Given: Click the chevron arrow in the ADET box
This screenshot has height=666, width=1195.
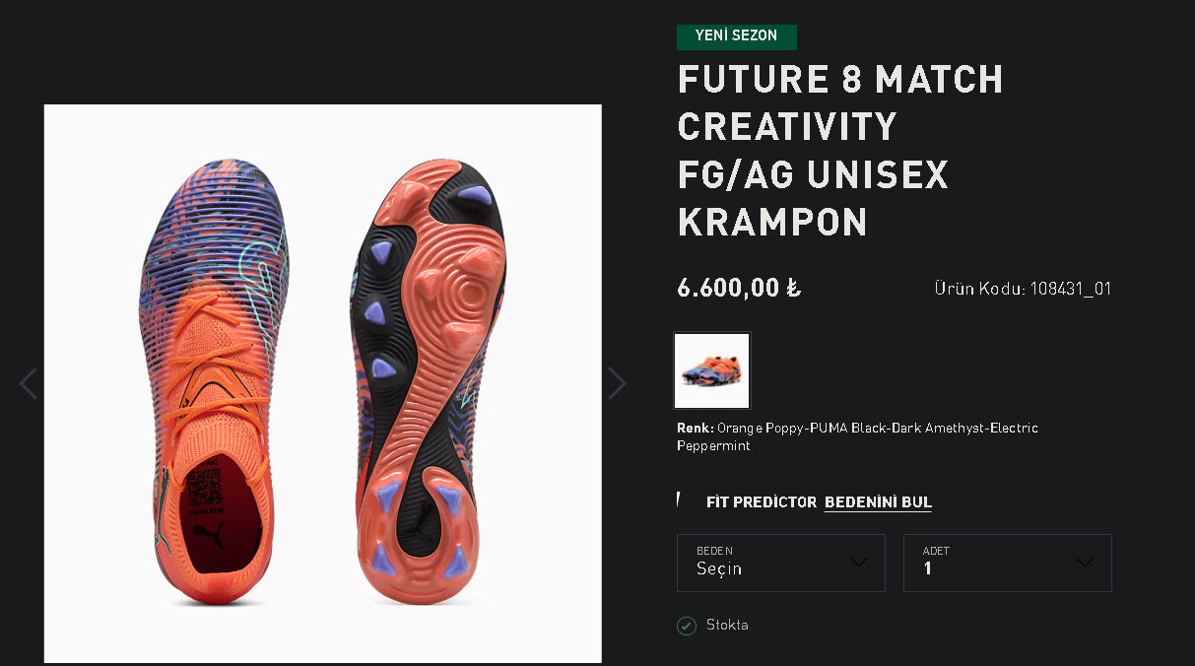Looking at the screenshot, I should 1085,563.
